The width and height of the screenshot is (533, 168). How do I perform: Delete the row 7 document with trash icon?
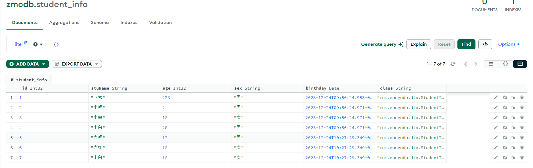[x=522, y=158]
